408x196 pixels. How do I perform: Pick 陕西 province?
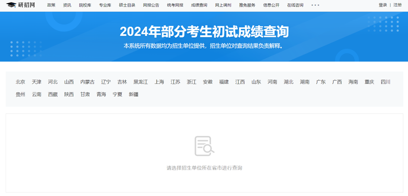(x=69, y=95)
